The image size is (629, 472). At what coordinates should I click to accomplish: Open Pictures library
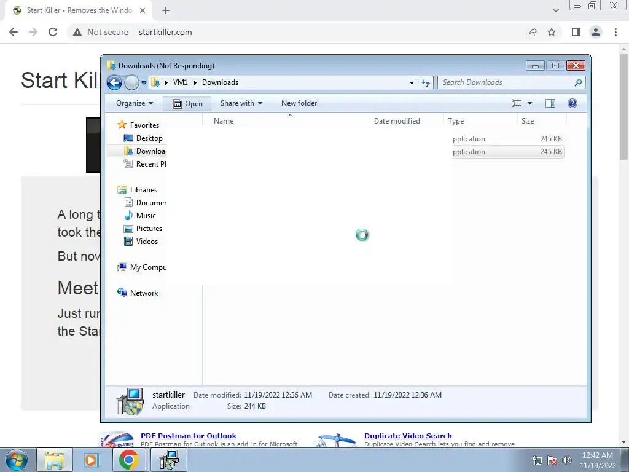tap(143, 229)
